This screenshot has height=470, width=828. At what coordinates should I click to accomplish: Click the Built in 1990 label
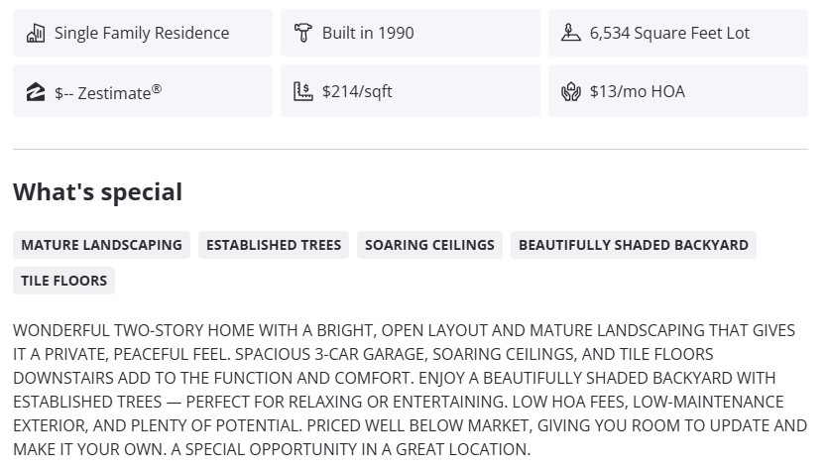coord(368,33)
